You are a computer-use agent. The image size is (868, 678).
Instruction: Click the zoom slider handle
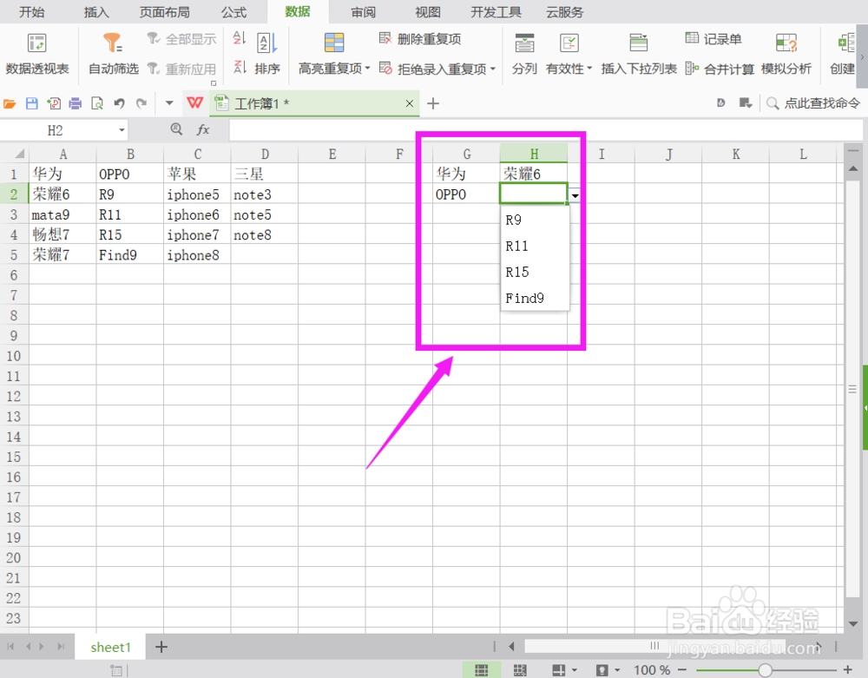765,670
